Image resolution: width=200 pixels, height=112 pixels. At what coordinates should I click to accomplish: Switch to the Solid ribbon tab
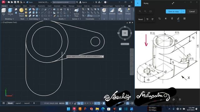tap(11, 6)
